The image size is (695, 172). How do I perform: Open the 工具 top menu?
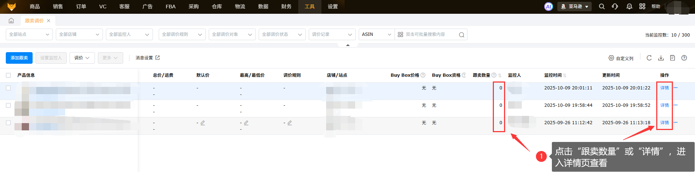pos(309,7)
